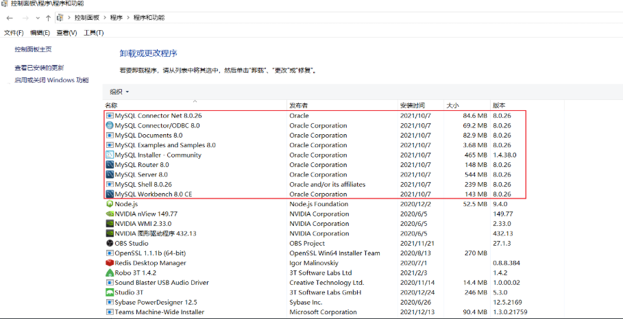This screenshot has height=319, width=623.
Task: Sort by the 版本 column header
Action: (x=527, y=105)
